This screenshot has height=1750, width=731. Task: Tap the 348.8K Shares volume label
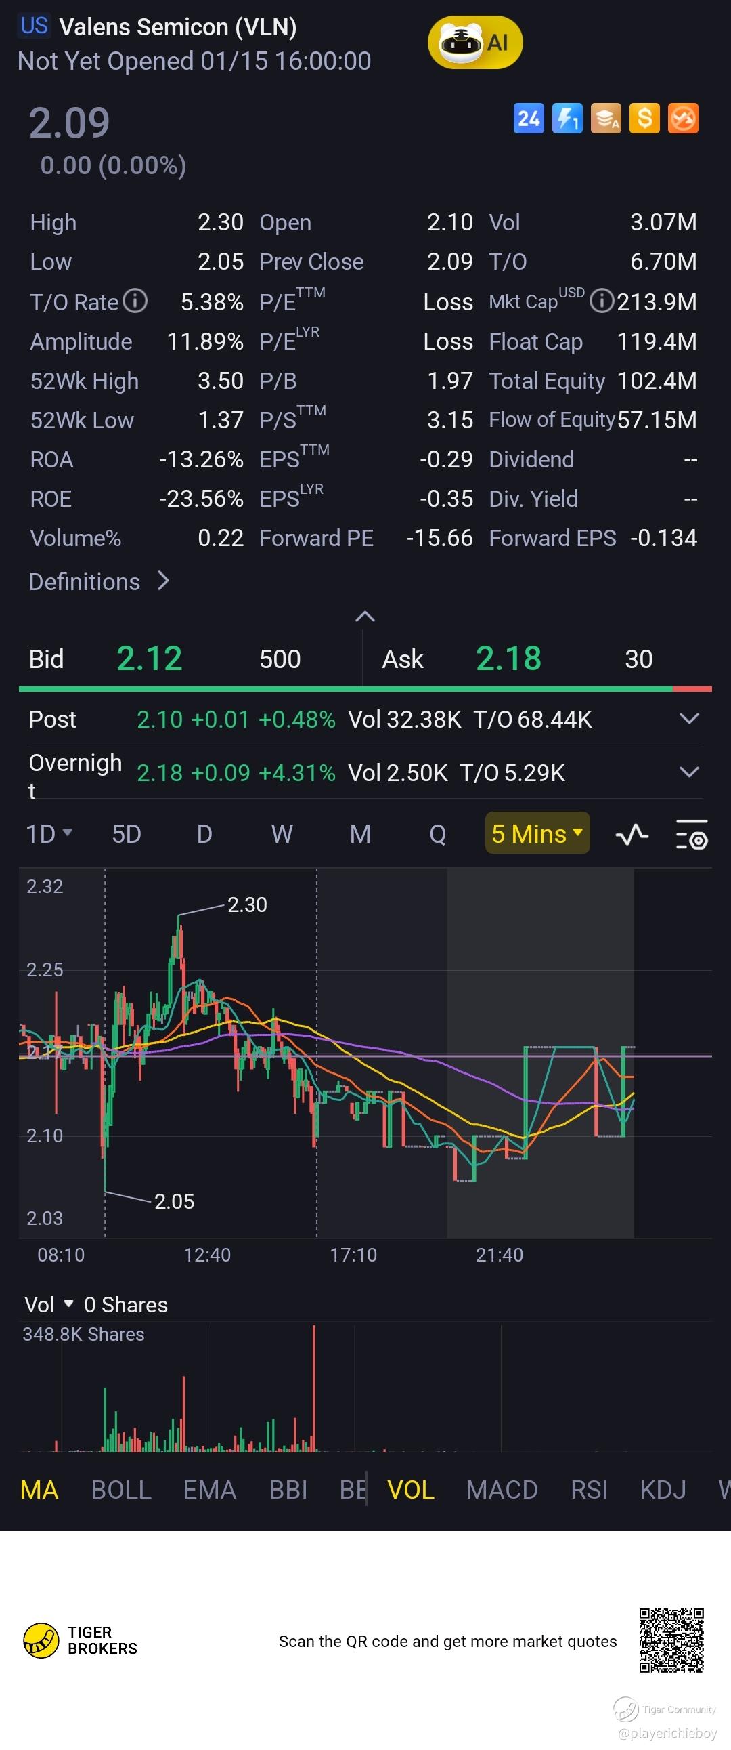(83, 1334)
